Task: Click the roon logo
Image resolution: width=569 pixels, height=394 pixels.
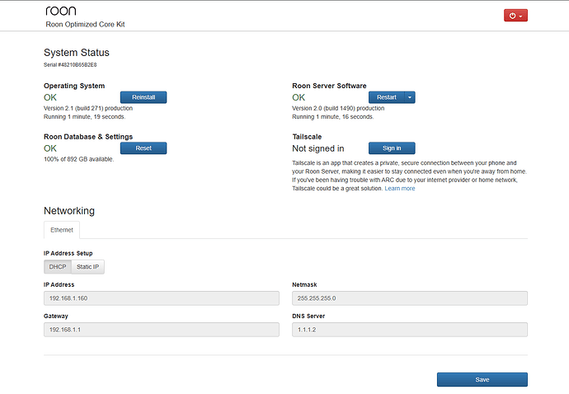Action: point(61,11)
